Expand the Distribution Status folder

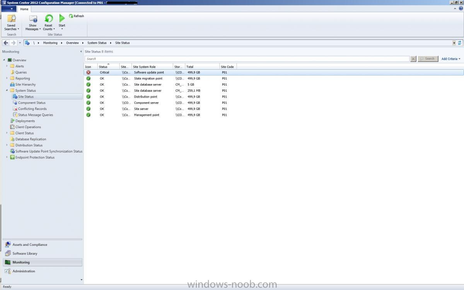(x=7, y=145)
